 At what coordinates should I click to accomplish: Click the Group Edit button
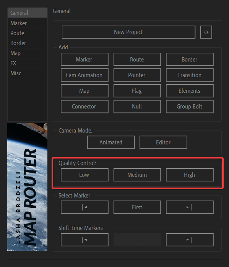pyautogui.click(x=190, y=107)
